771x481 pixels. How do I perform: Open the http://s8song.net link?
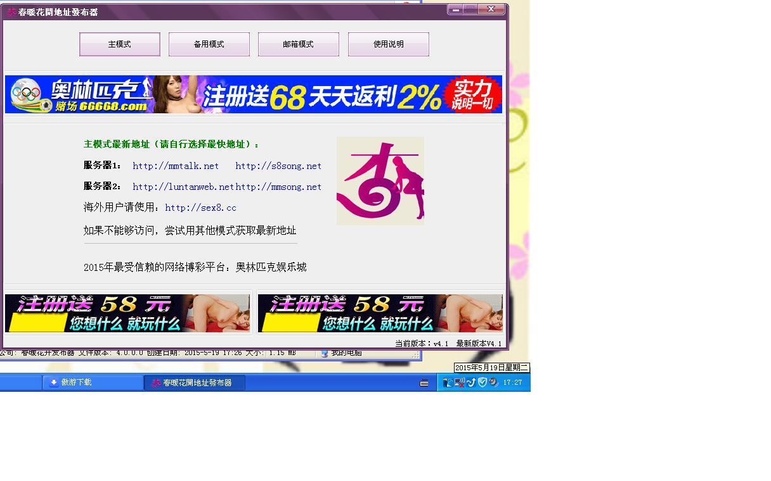(278, 166)
